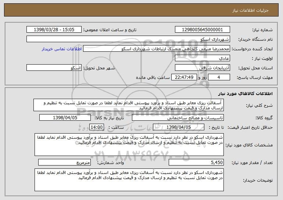This screenshot has width=283, height=200.
Task: Click label شرح کلی نیاز
Action: [x=259, y=106]
